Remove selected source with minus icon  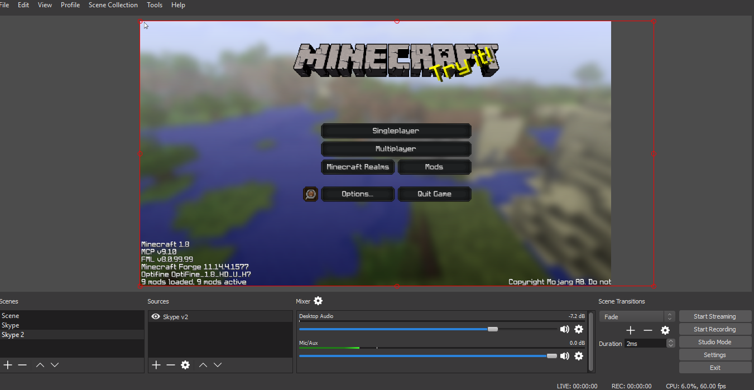click(171, 365)
